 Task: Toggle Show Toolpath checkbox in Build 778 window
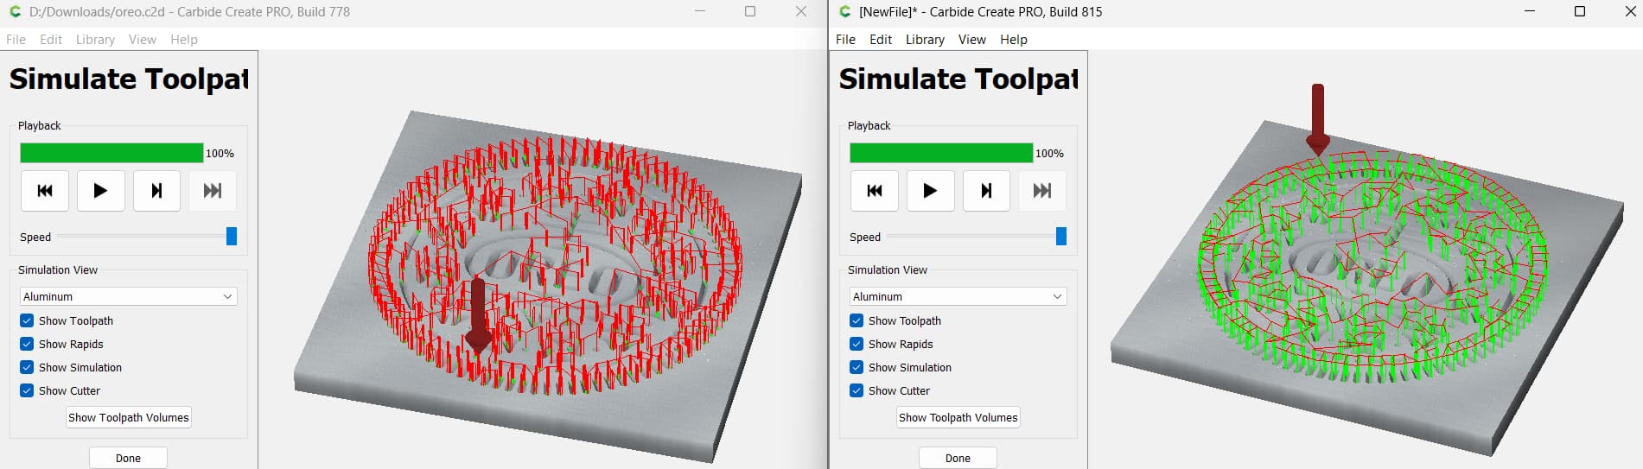tap(27, 320)
